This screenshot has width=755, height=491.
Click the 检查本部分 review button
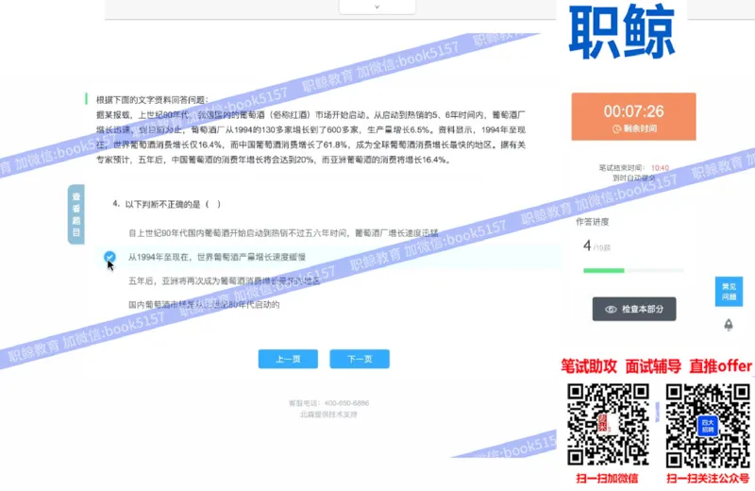click(x=634, y=309)
